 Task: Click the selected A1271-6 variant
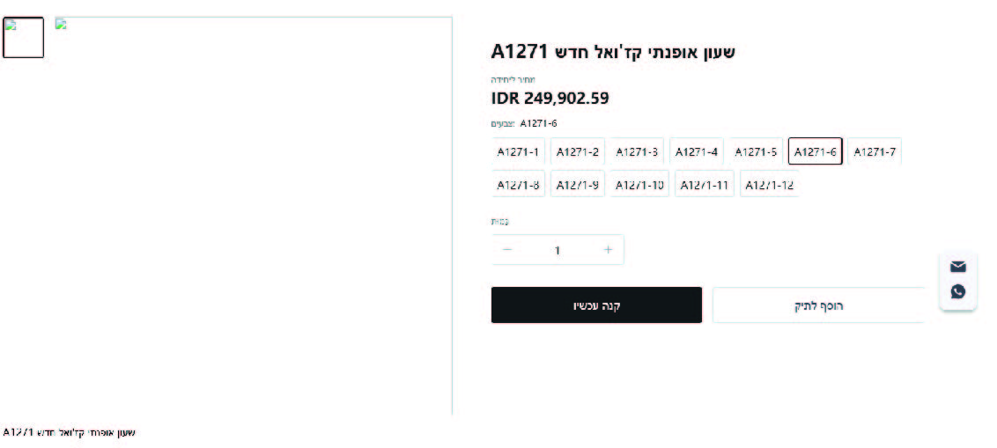click(x=815, y=152)
